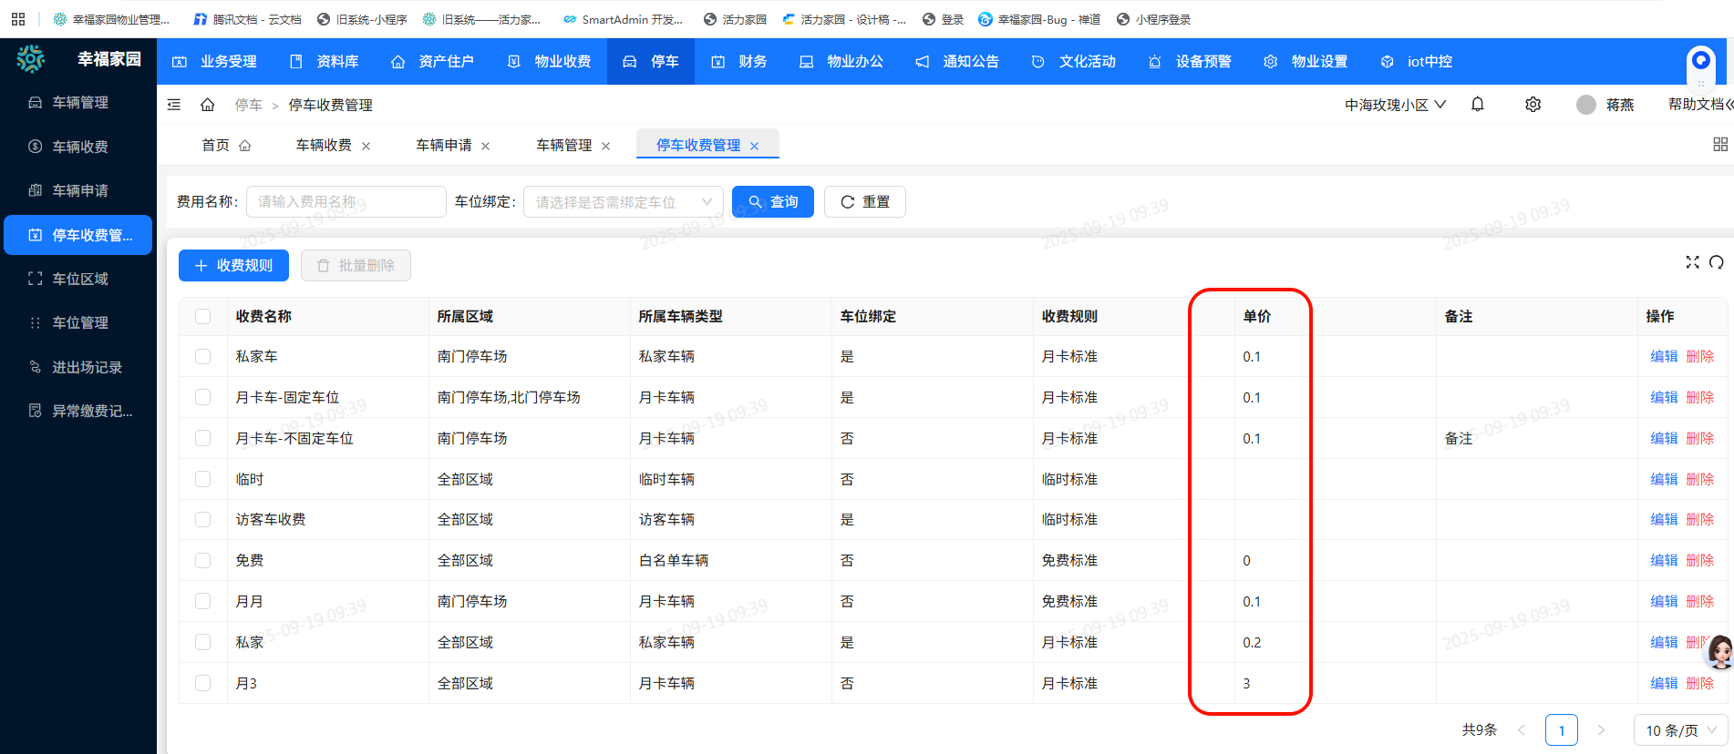The height and width of the screenshot is (754, 1734).
Task: Open iot中控 top menu
Action: pyautogui.click(x=1417, y=61)
